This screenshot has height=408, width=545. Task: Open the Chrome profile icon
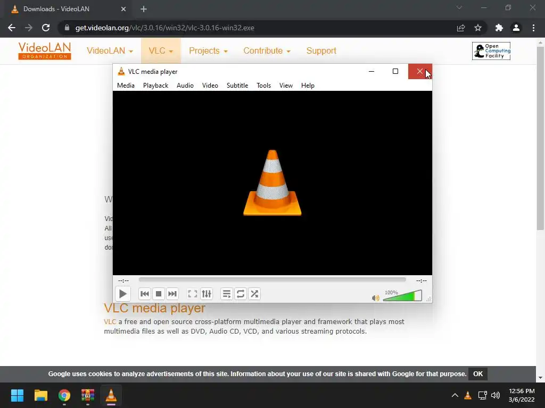pyautogui.click(x=516, y=28)
